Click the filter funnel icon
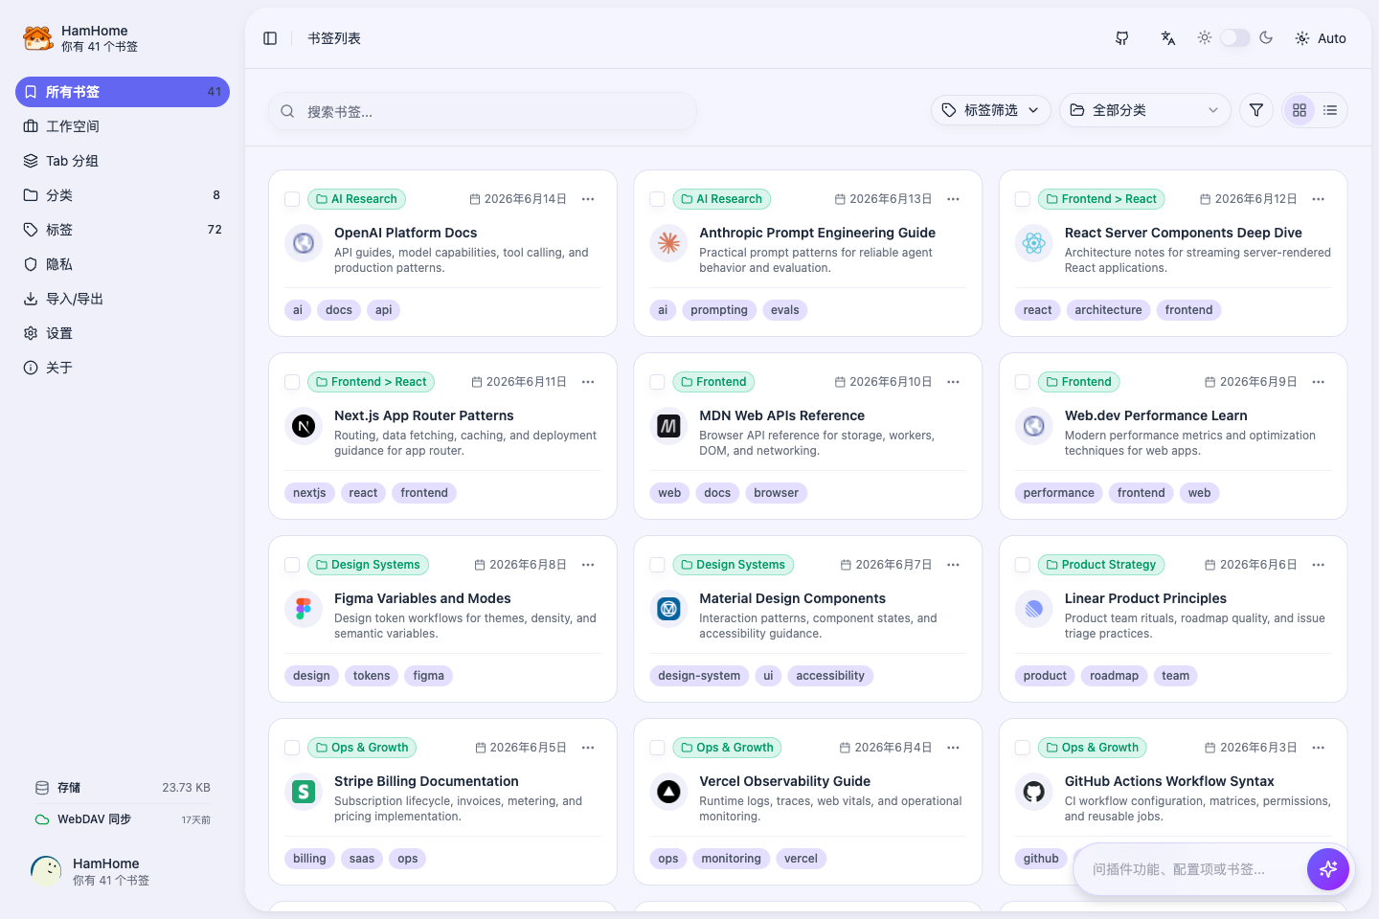Screen dimensions: 1379x919 click(1256, 110)
